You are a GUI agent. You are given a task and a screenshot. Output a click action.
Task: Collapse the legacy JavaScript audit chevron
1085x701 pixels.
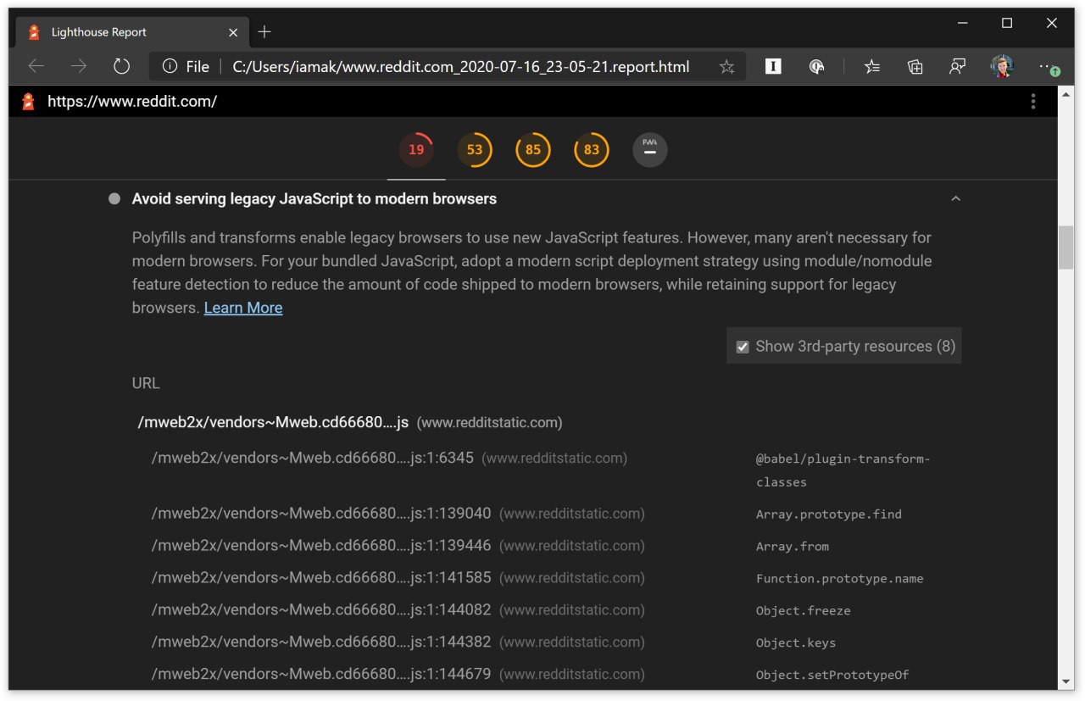tap(955, 199)
